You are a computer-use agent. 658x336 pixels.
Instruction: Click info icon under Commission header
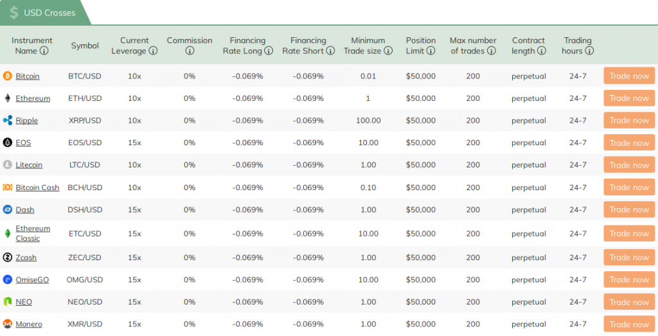pyautogui.click(x=190, y=51)
